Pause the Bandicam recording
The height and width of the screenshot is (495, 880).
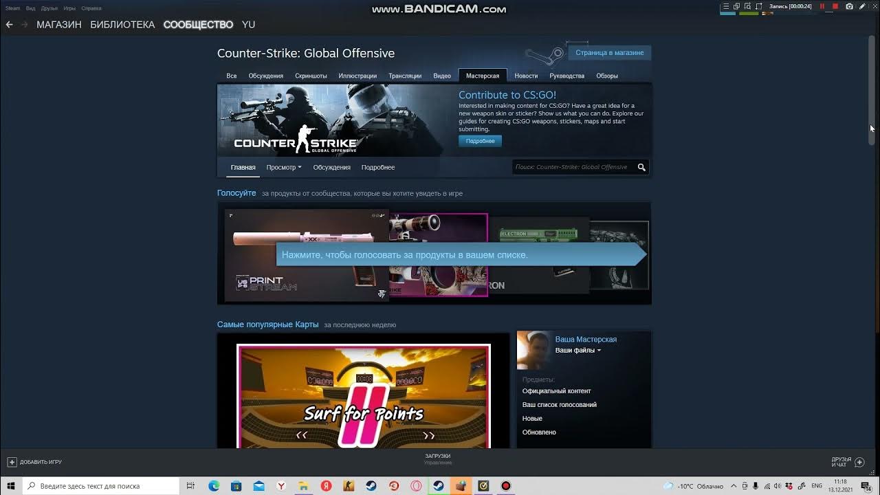[x=822, y=6]
